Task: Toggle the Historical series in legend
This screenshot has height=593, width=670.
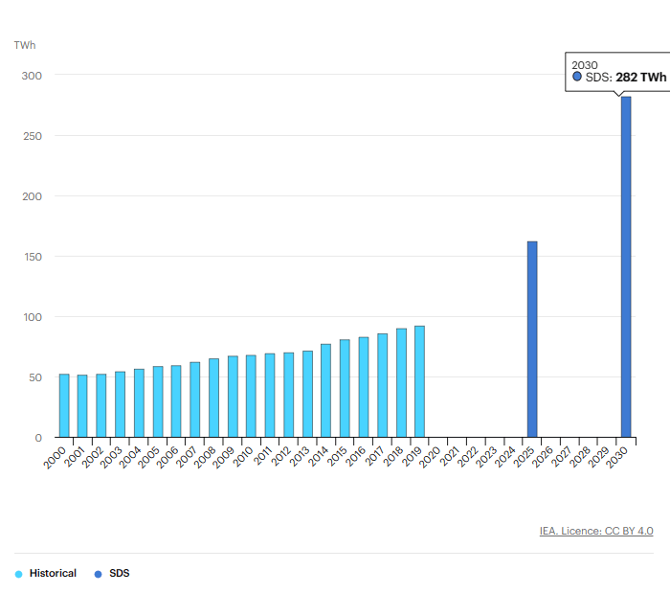Action: (x=53, y=573)
